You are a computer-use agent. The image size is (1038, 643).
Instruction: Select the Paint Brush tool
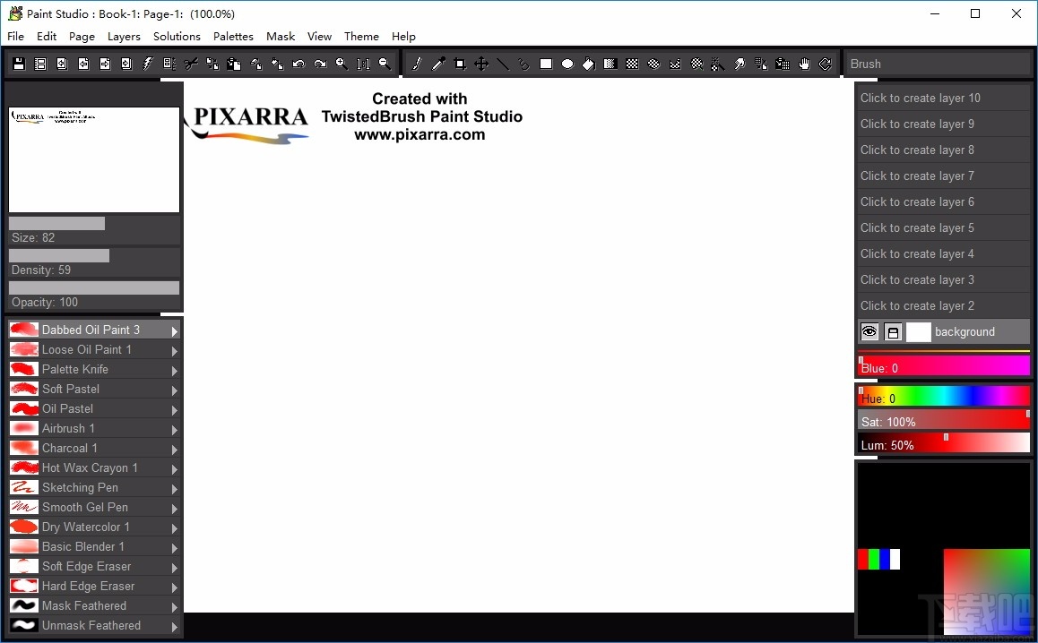[417, 64]
